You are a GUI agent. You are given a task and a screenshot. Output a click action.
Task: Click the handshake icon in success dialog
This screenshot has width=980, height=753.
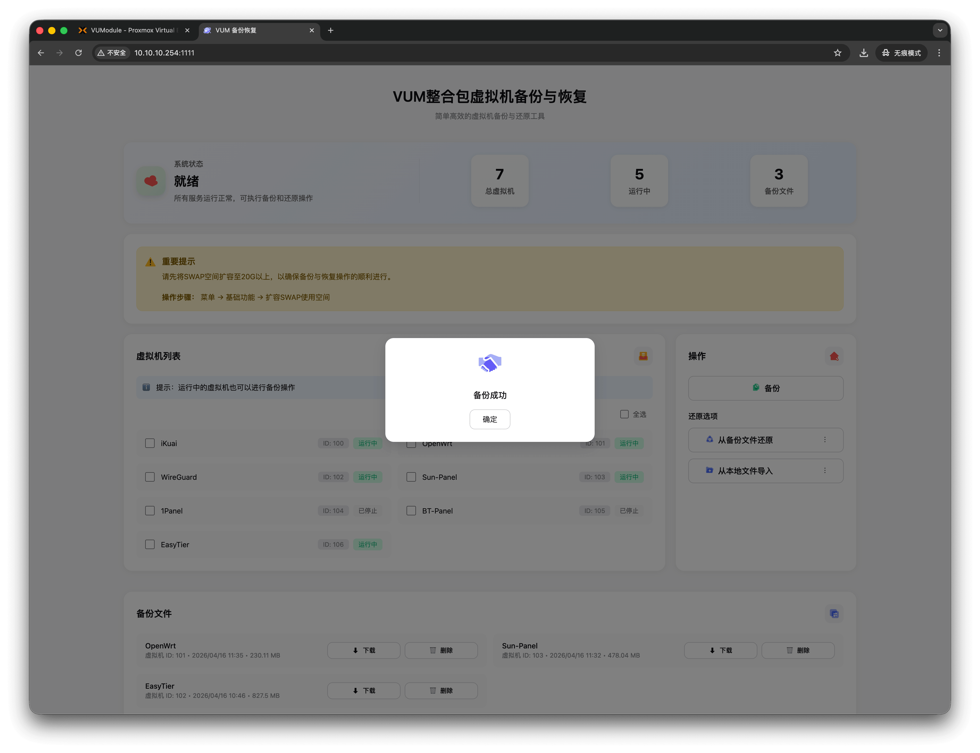490,363
